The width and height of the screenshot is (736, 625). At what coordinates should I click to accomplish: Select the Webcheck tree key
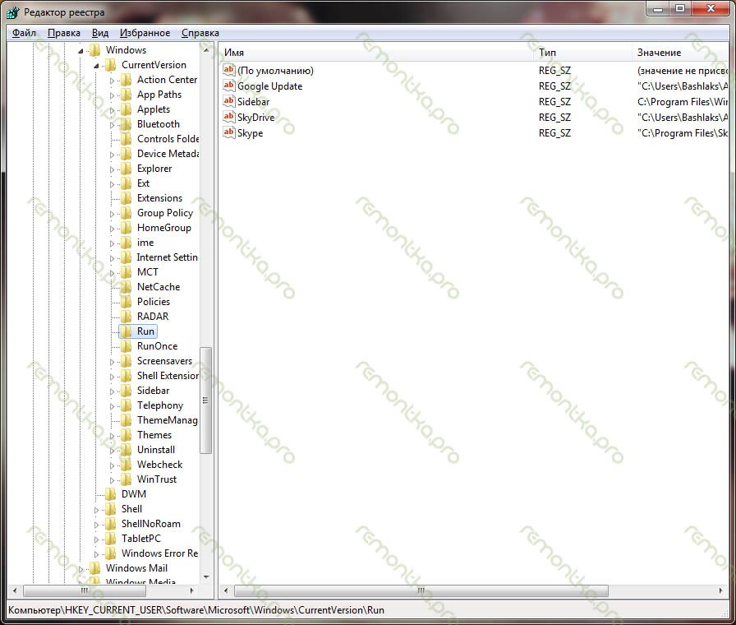(x=159, y=465)
